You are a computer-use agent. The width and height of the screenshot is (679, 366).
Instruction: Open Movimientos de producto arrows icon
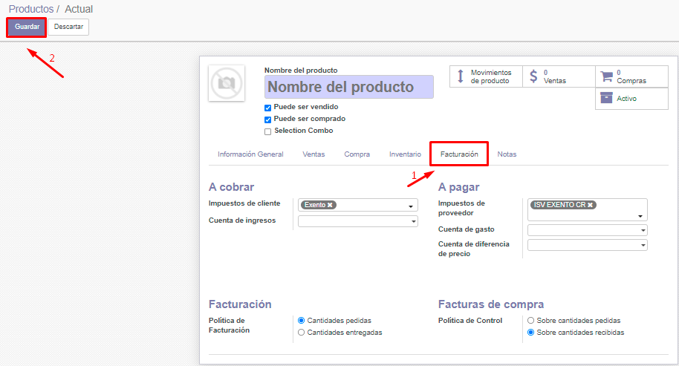point(461,76)
